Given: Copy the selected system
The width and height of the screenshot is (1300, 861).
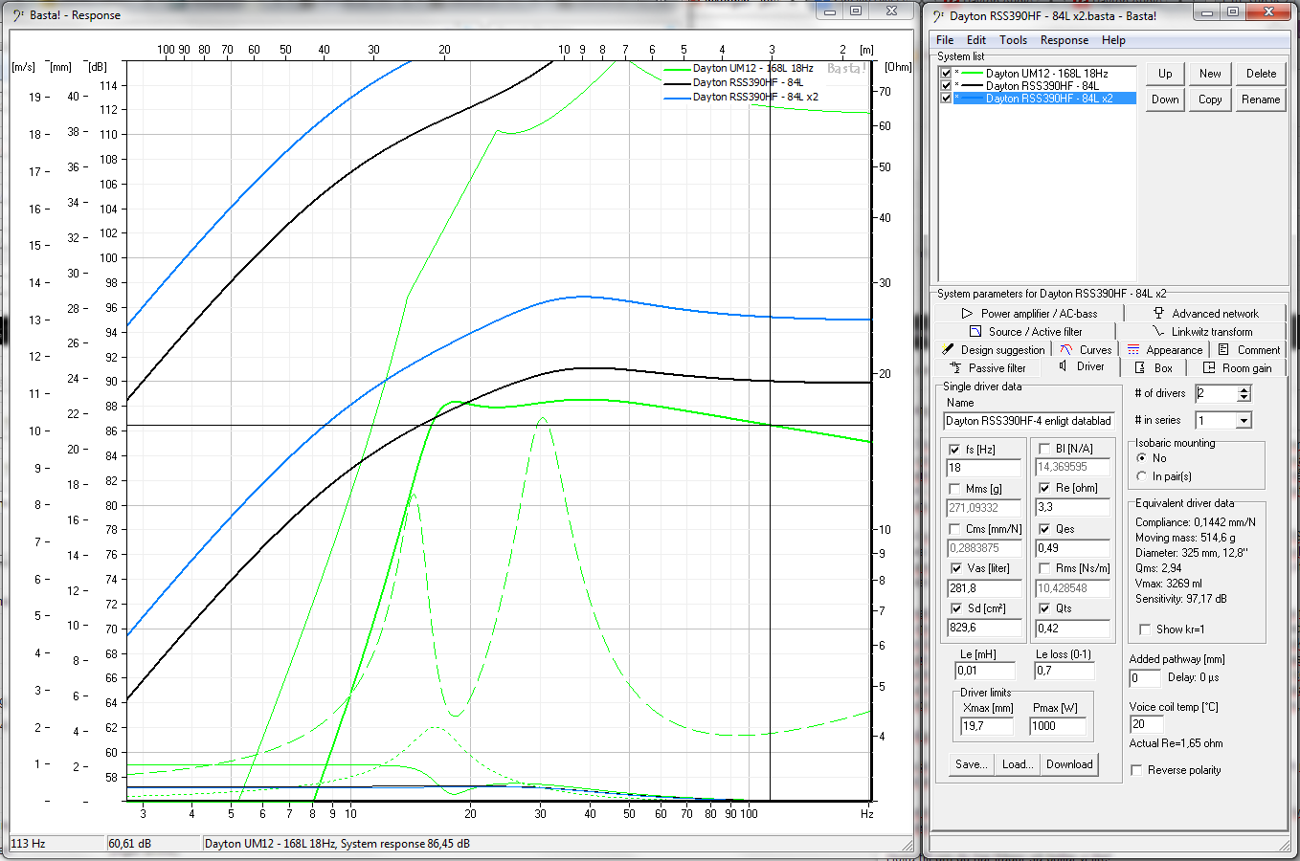Looking at the screenshot, I should 1210,99.
